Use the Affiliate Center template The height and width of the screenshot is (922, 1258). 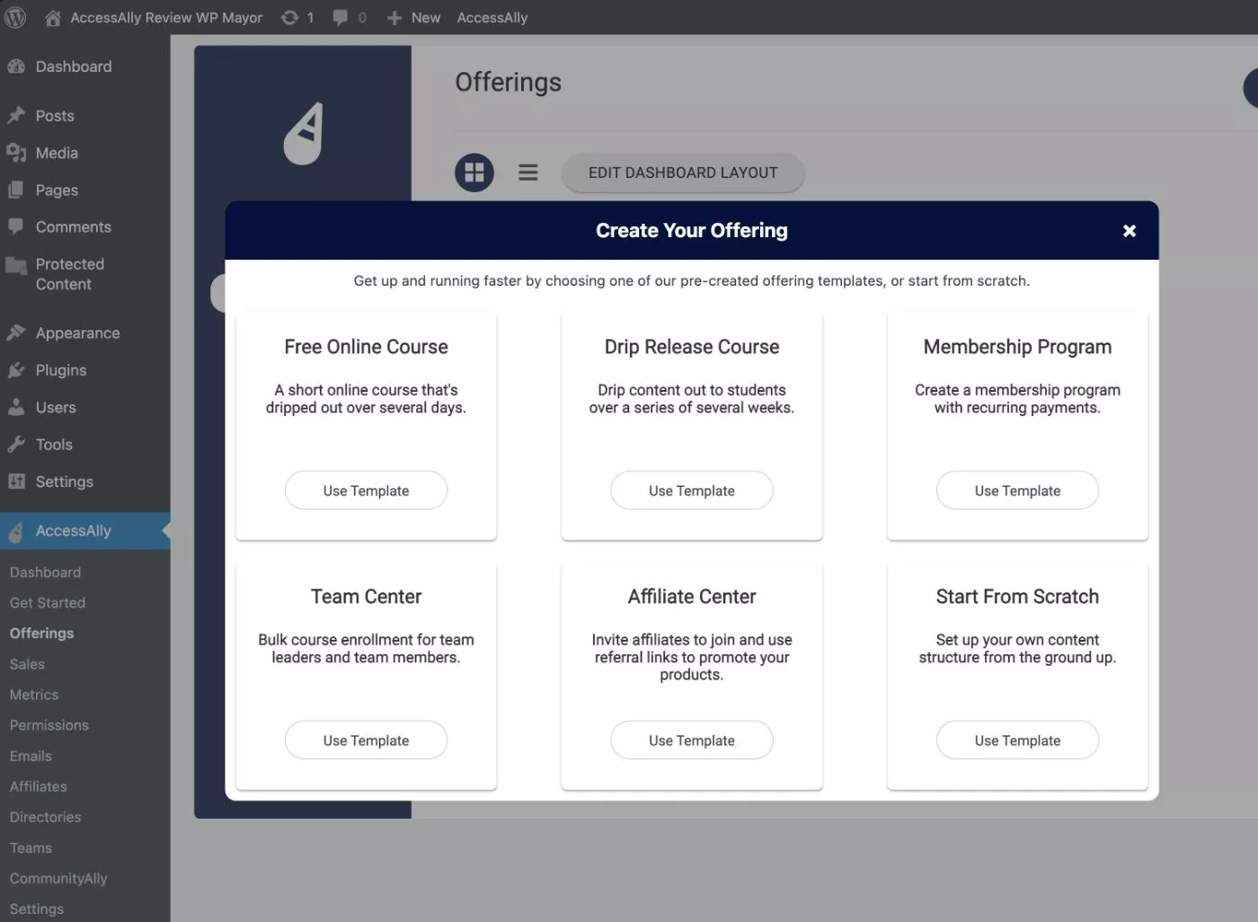point(692,740)
